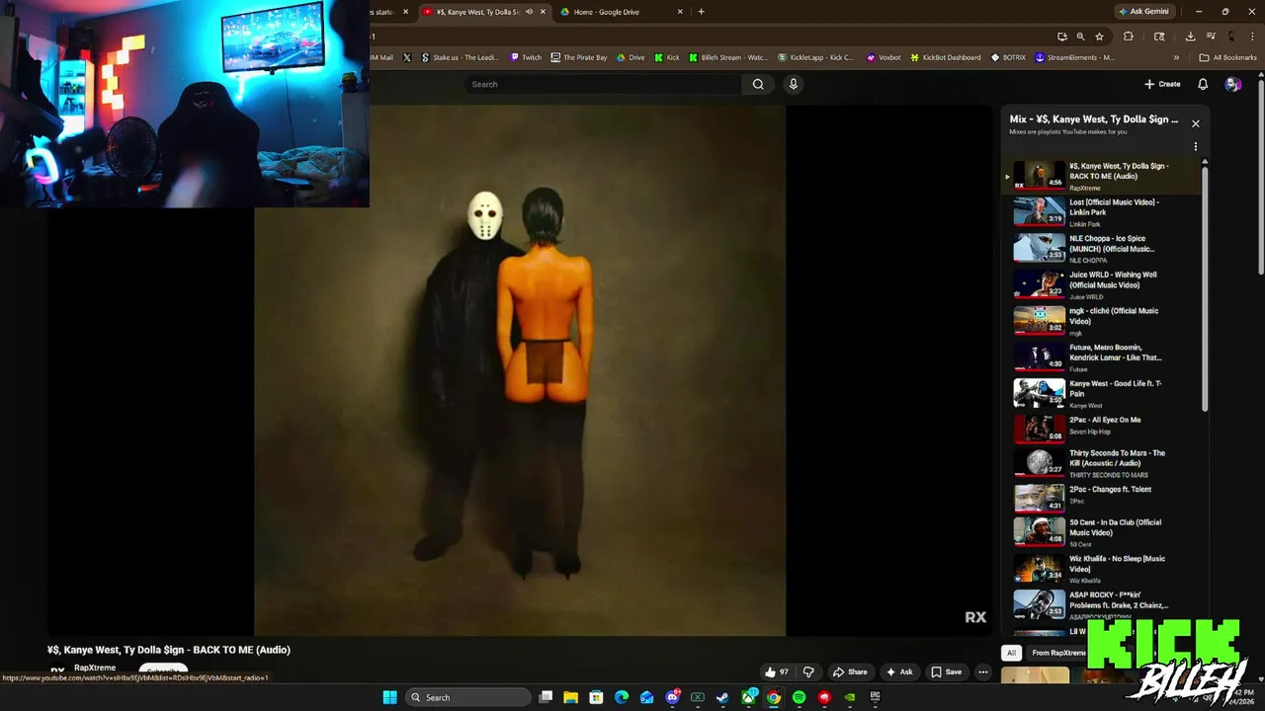This screenshot has width=1265, height=711.
Task: Open the Voxbot bookmark
Action: coord(884,57)
